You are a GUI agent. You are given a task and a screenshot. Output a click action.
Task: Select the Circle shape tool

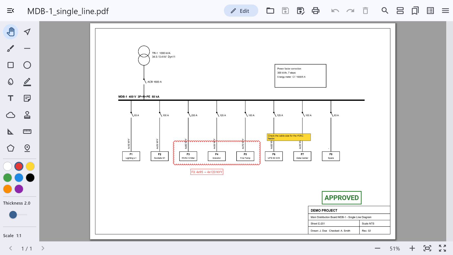tap(27, 65)
